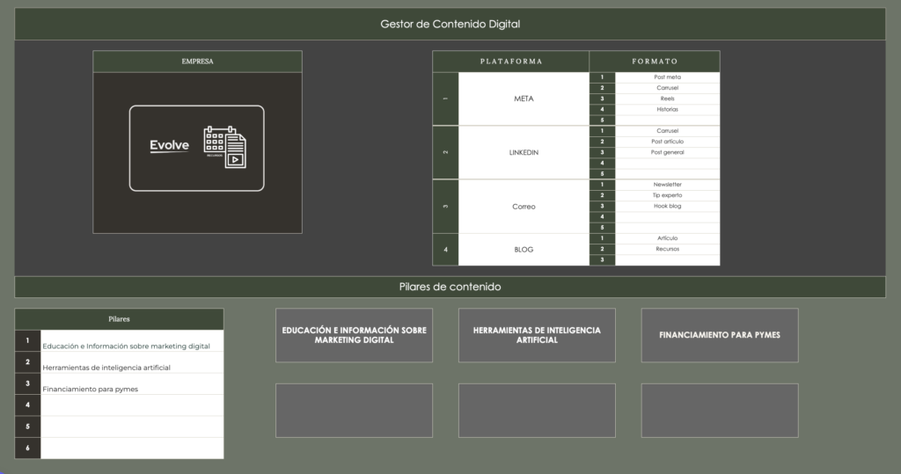Click the Historias format cell
901x474 pixels.
coord(667,109)
